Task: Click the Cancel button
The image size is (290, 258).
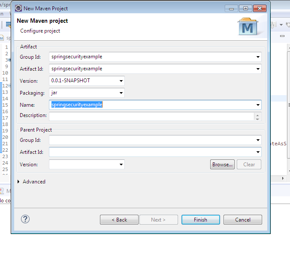Action: pyautogui.click(x=242, y=220)
